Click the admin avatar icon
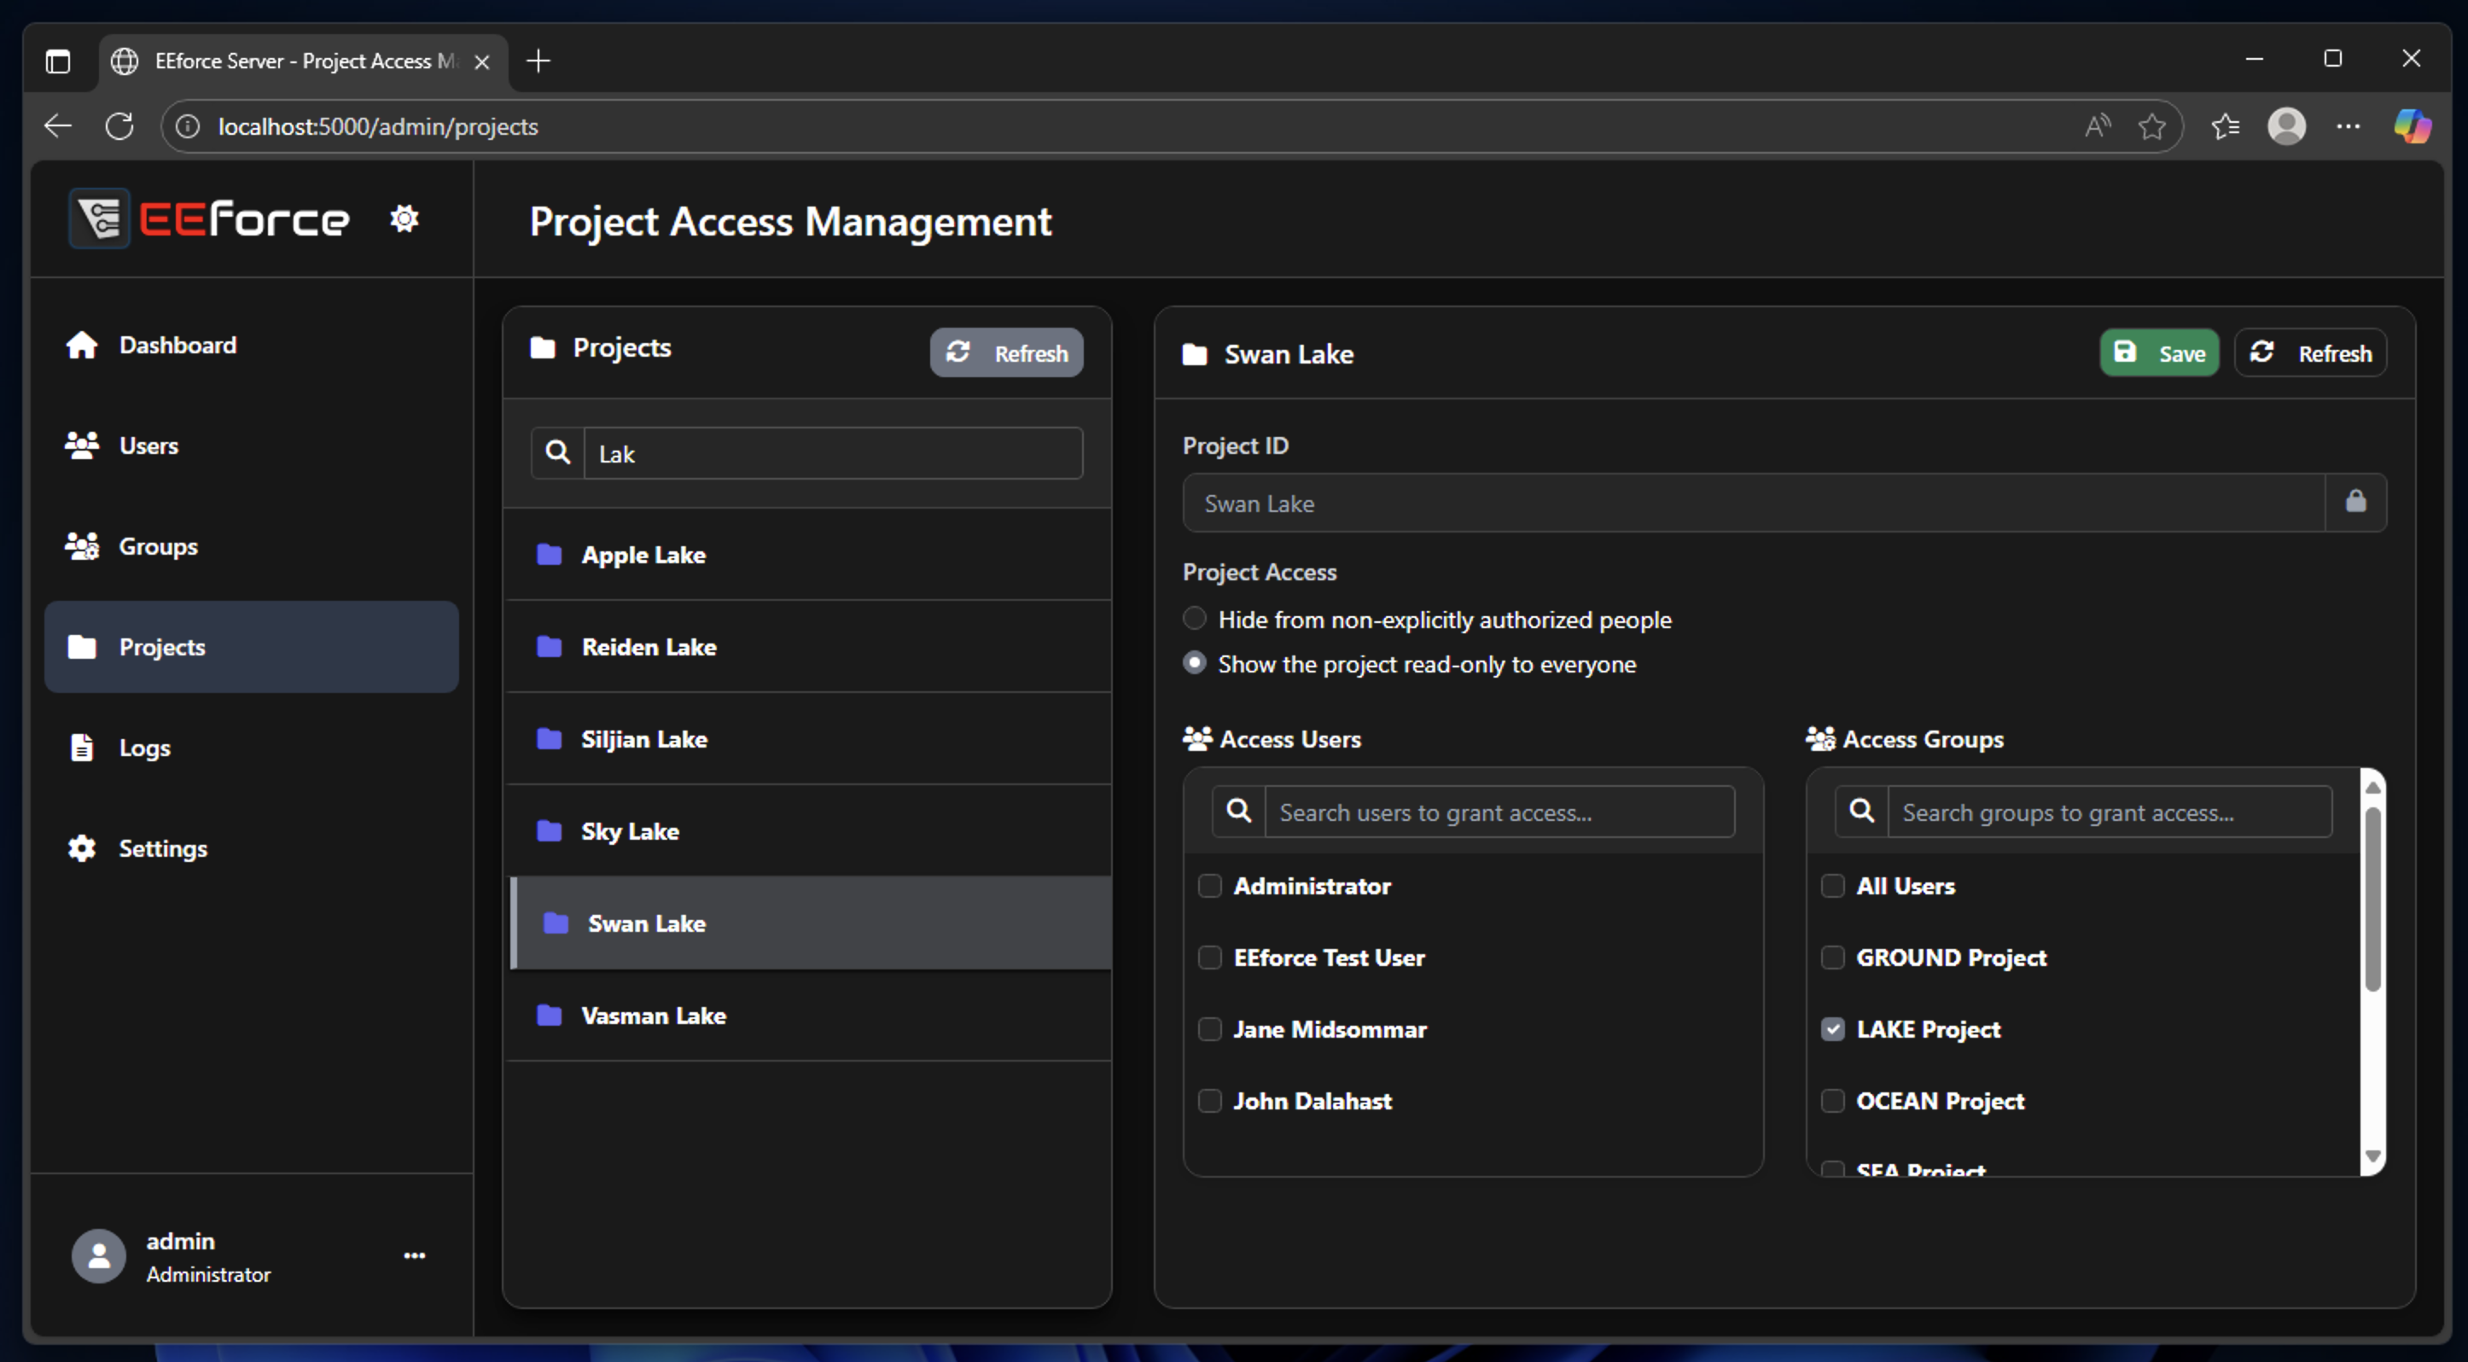The height and width of the screenshot is (1362, 2468). (x=99, y=1255)
